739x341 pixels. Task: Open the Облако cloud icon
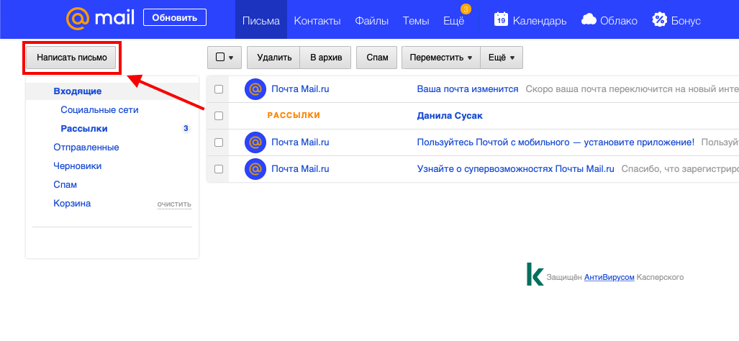pos(589,19)
